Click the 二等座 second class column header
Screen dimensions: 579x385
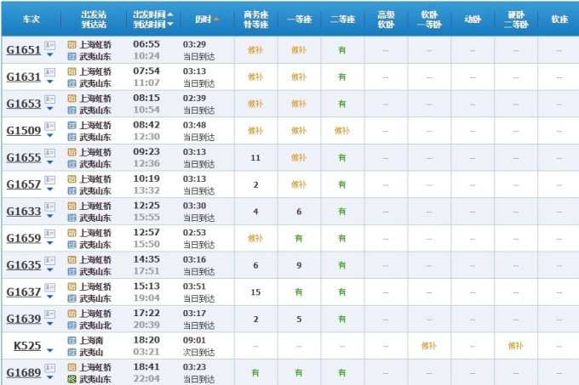click(342, 20)
